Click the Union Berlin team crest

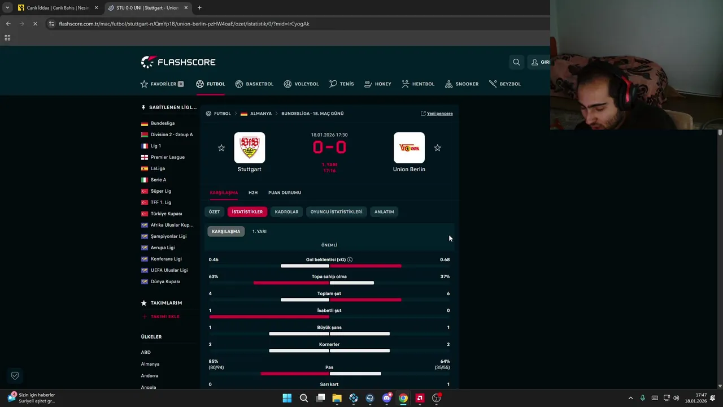coord(409,148)
